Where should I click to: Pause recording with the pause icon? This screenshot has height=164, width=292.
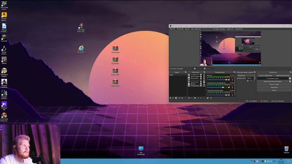(290, 78)
